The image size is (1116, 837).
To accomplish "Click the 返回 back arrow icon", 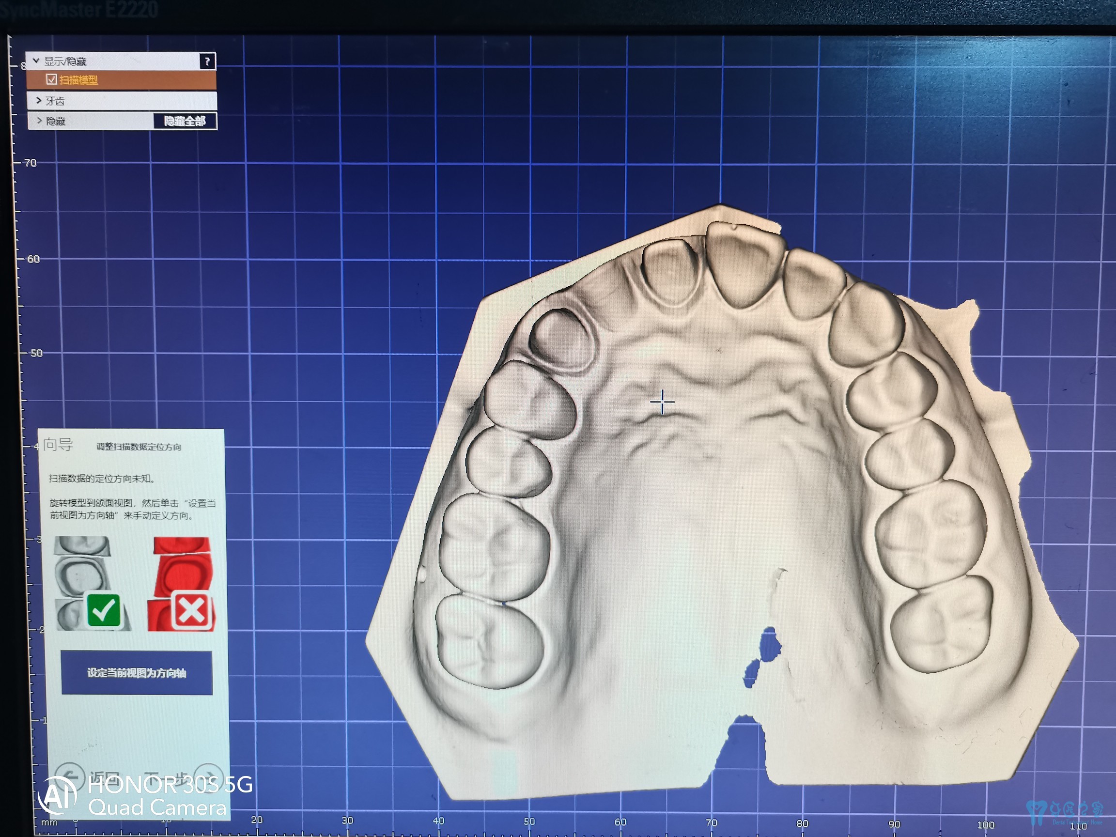I will 69,777.
